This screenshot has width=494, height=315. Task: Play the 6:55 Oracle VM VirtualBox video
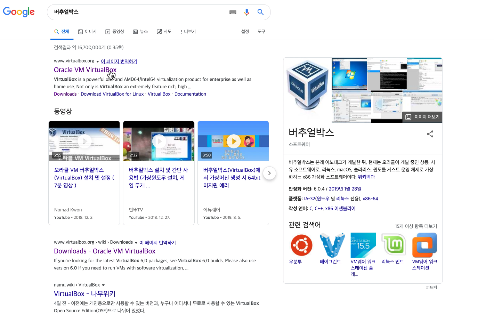84,141
